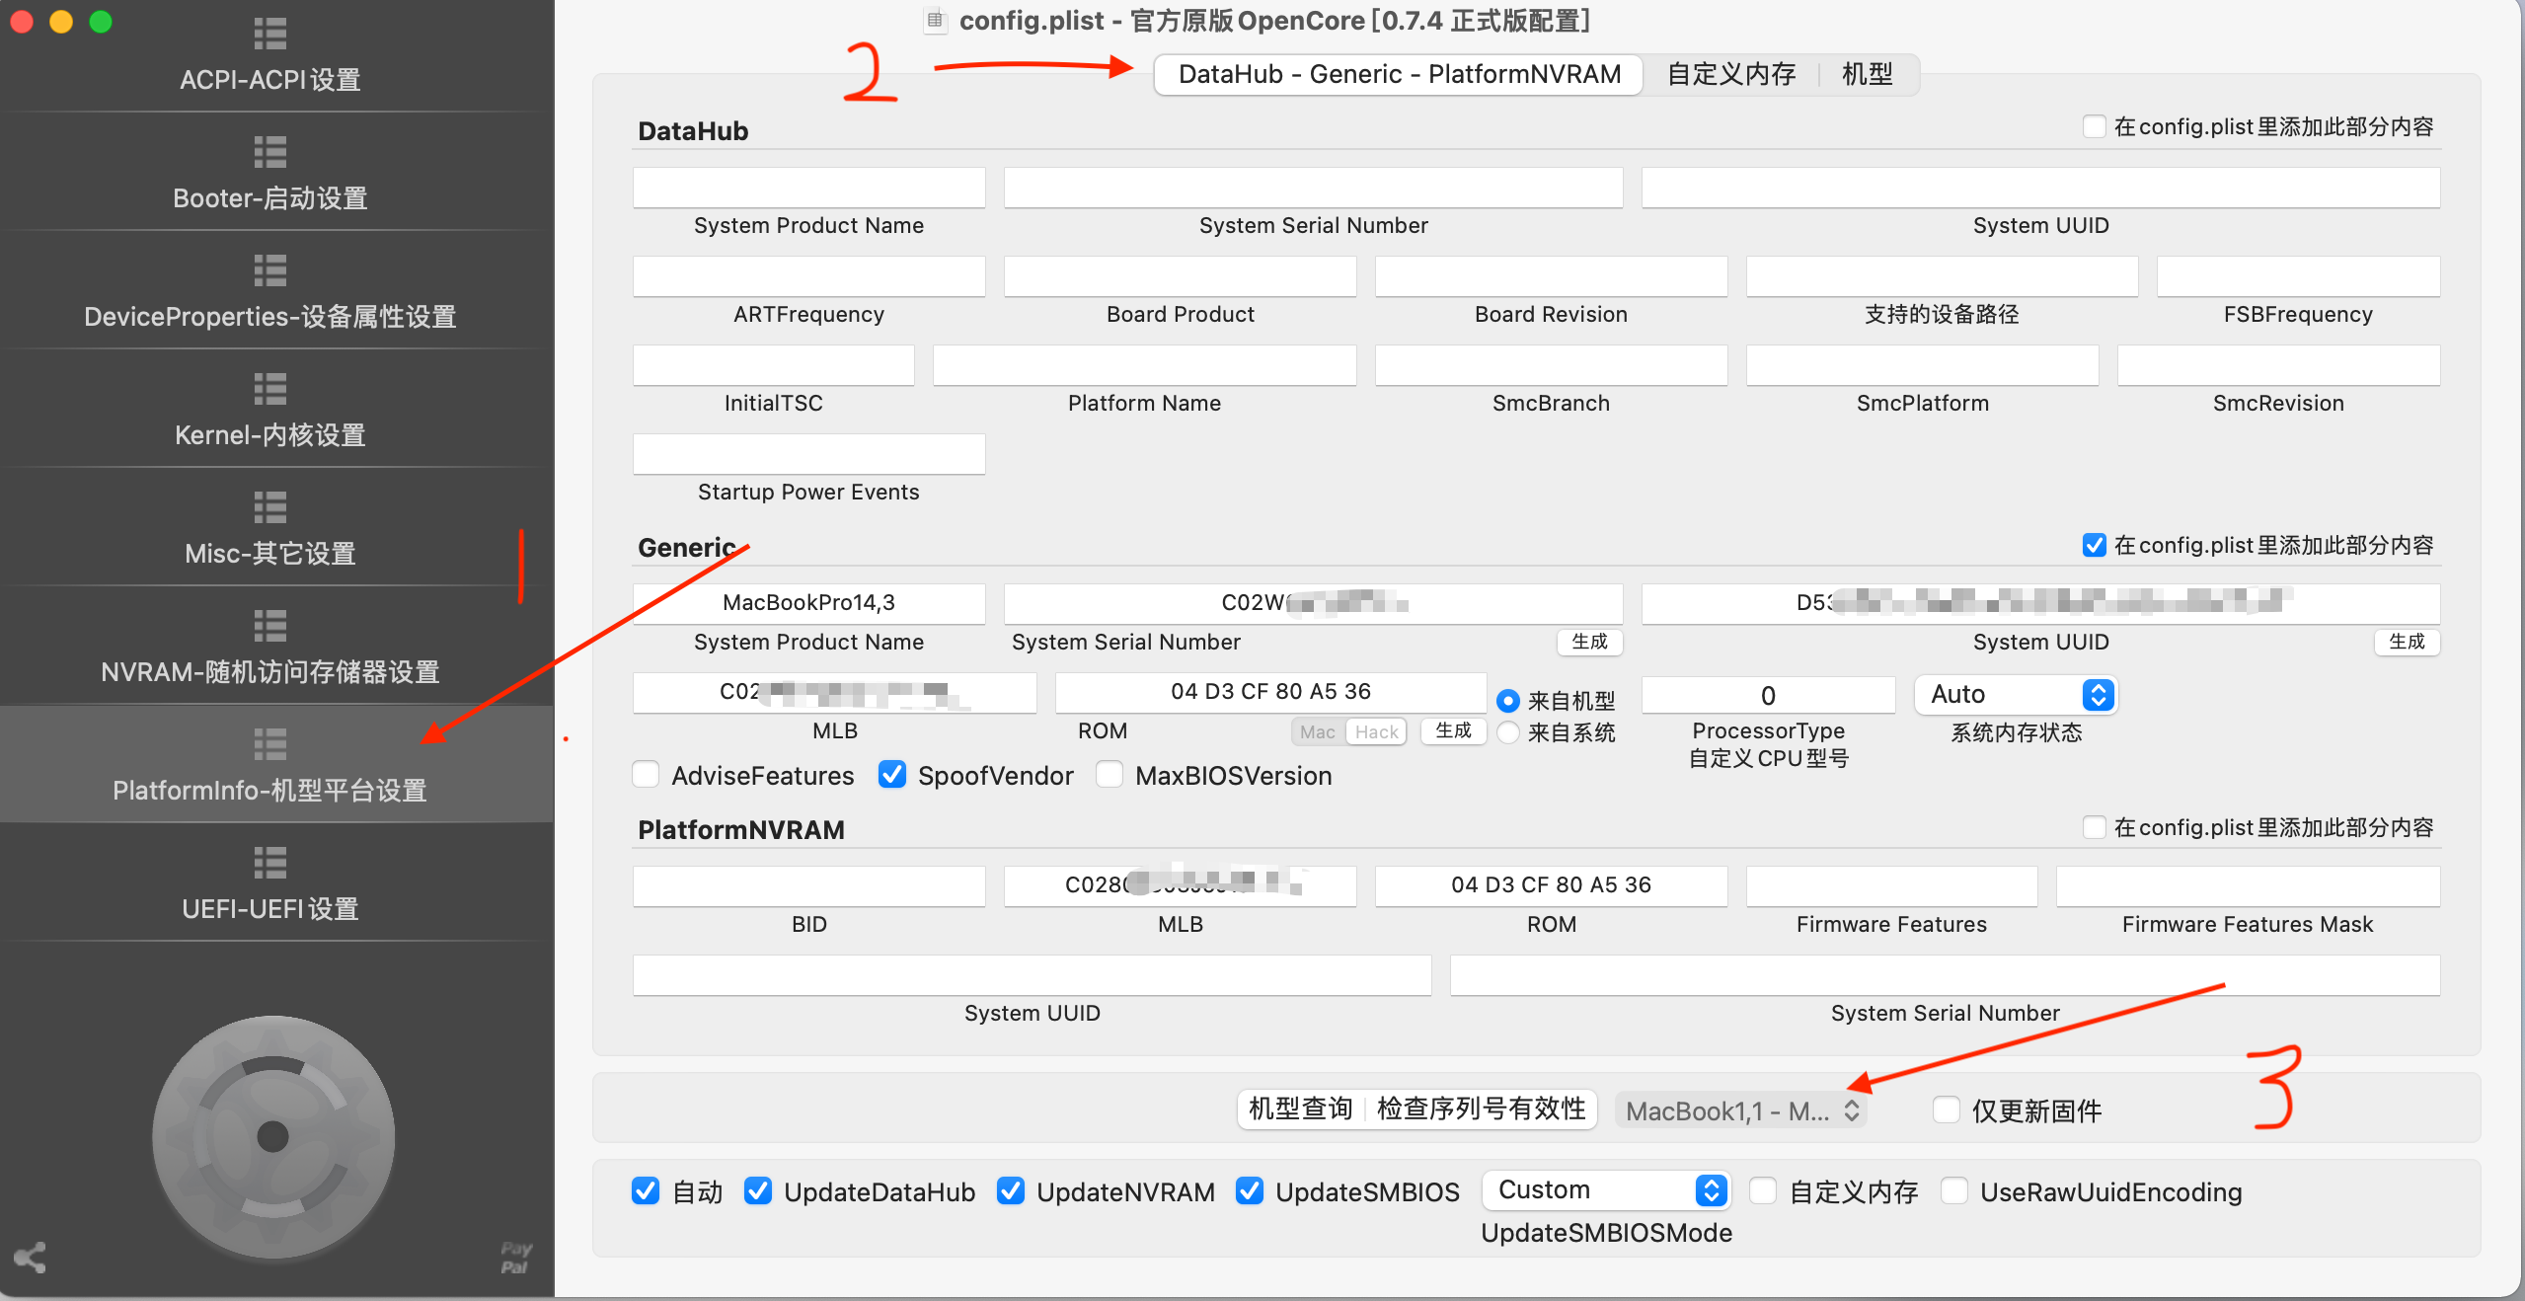Click the large gear logo in sidebar
The height and width of the screenshot is (1301, 2525).
pos(272,1136)
